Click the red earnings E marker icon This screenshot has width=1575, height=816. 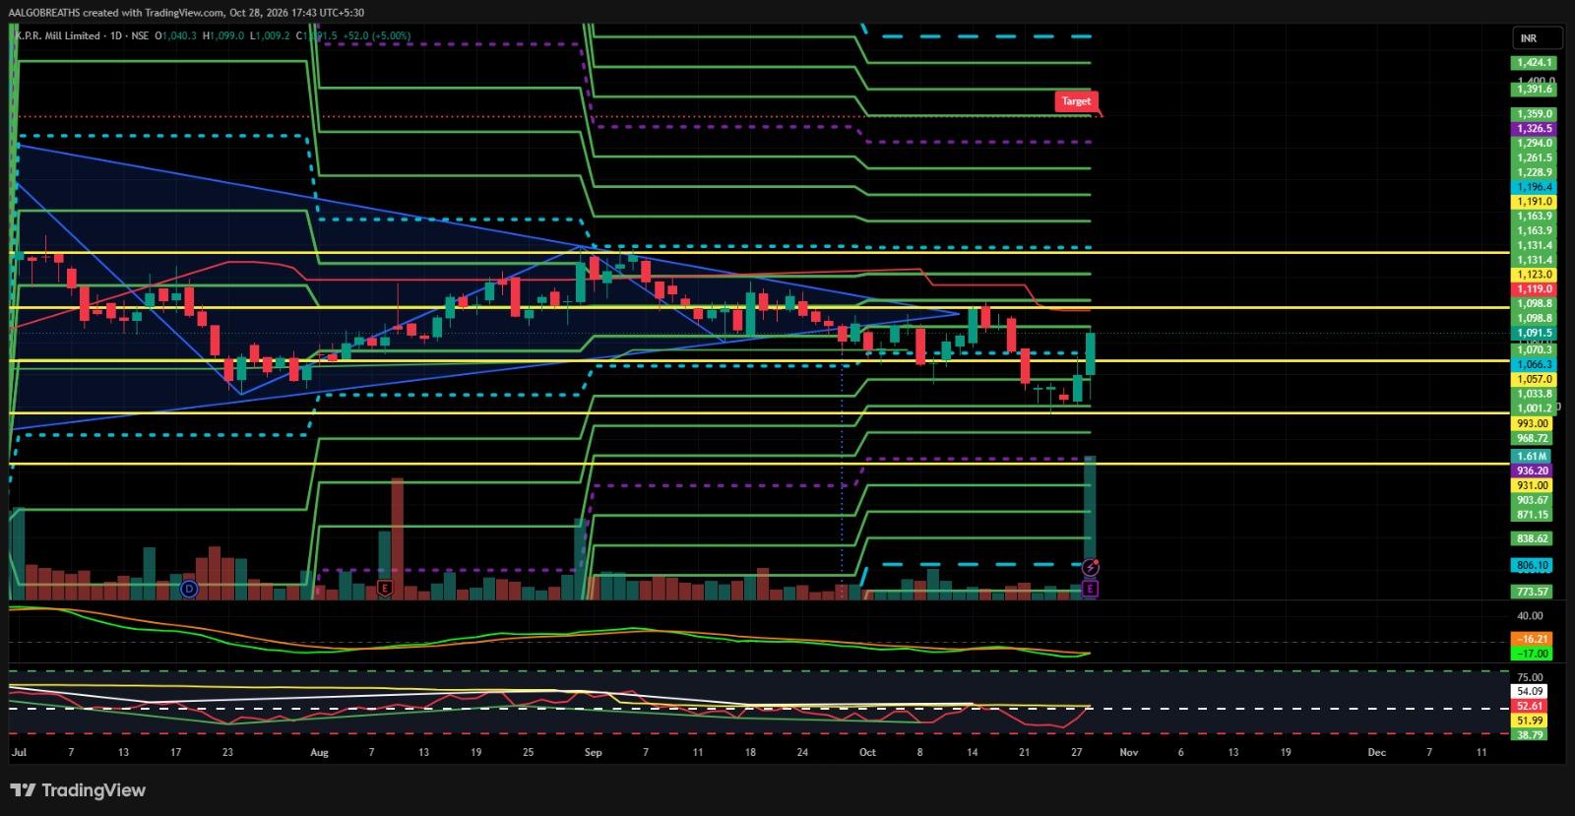tap(385, 589)
